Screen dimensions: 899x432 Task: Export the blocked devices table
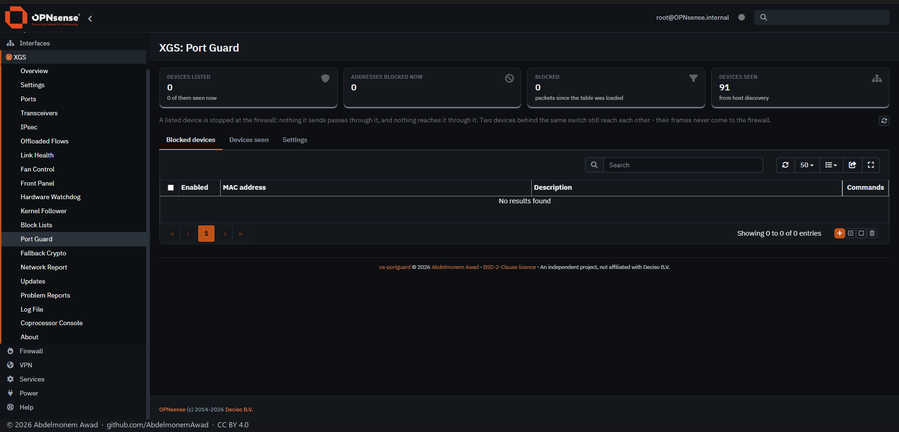click(852, 165)
